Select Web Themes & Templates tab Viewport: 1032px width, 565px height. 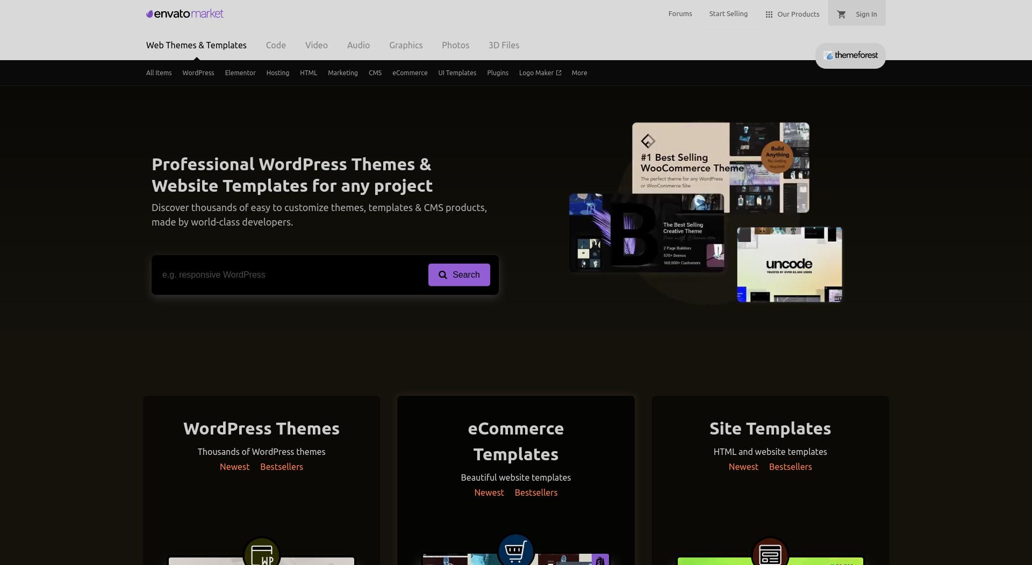pos(196,45)
